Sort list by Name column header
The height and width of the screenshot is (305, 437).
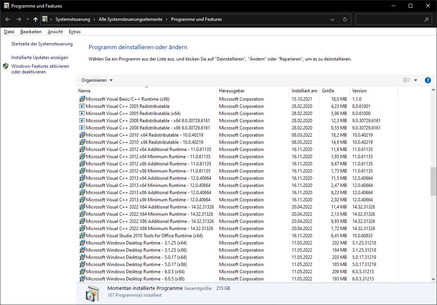point(146,90)
